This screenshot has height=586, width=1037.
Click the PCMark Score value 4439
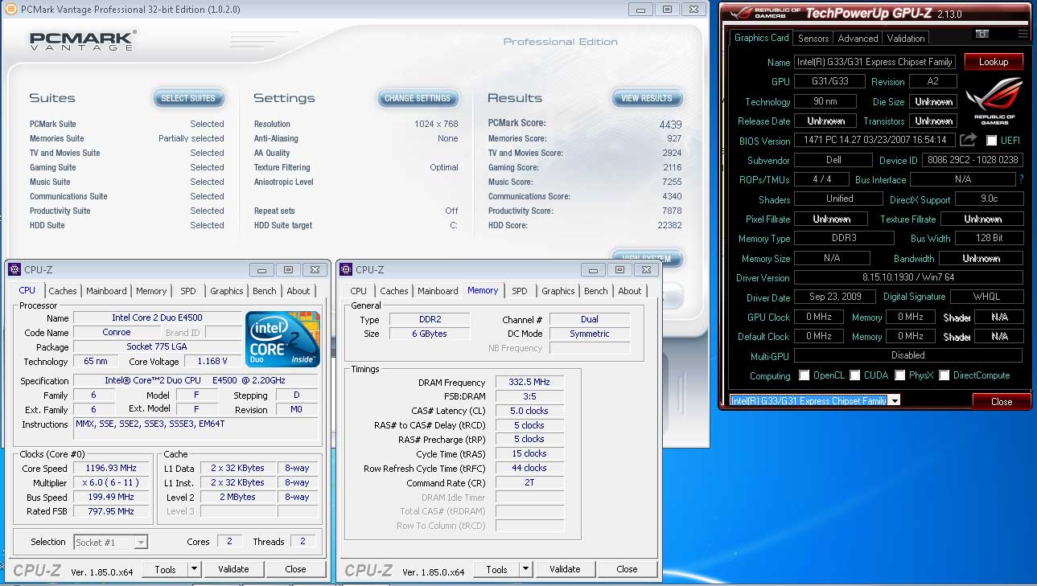pos(670,124)
